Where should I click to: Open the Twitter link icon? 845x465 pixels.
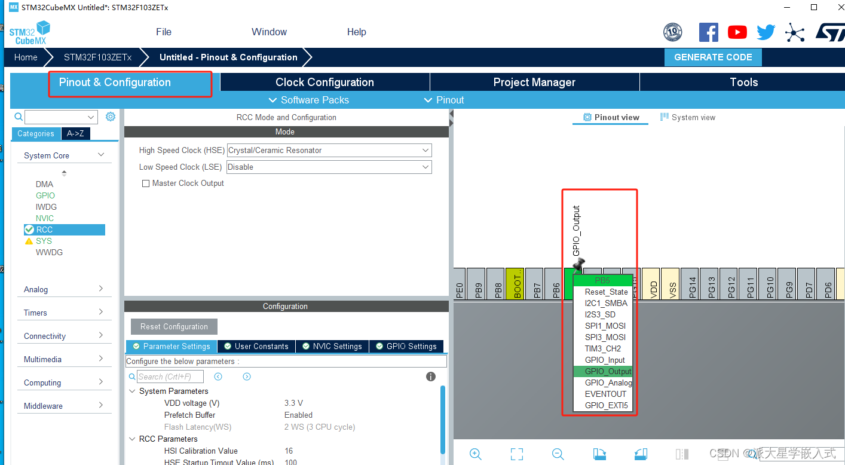766,32
